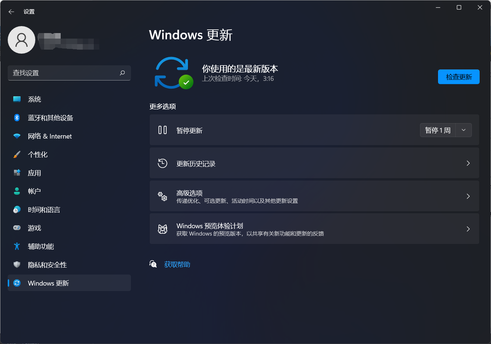Image resolution: width=491 pixels, height=344 pixels.
Task: Open 辅助功能 settings
Action: point(69,246)
